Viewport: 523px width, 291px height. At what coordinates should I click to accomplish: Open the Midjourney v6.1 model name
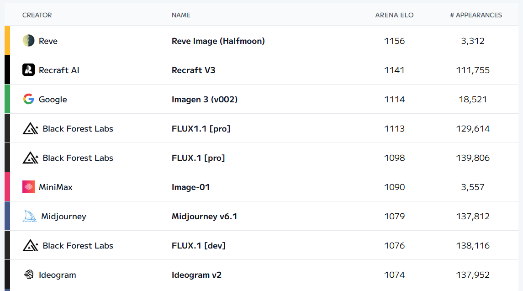pyautogui.click(x=204, y=216)
